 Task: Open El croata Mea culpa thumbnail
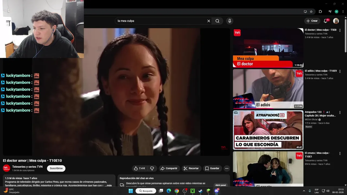click(268, 169)
